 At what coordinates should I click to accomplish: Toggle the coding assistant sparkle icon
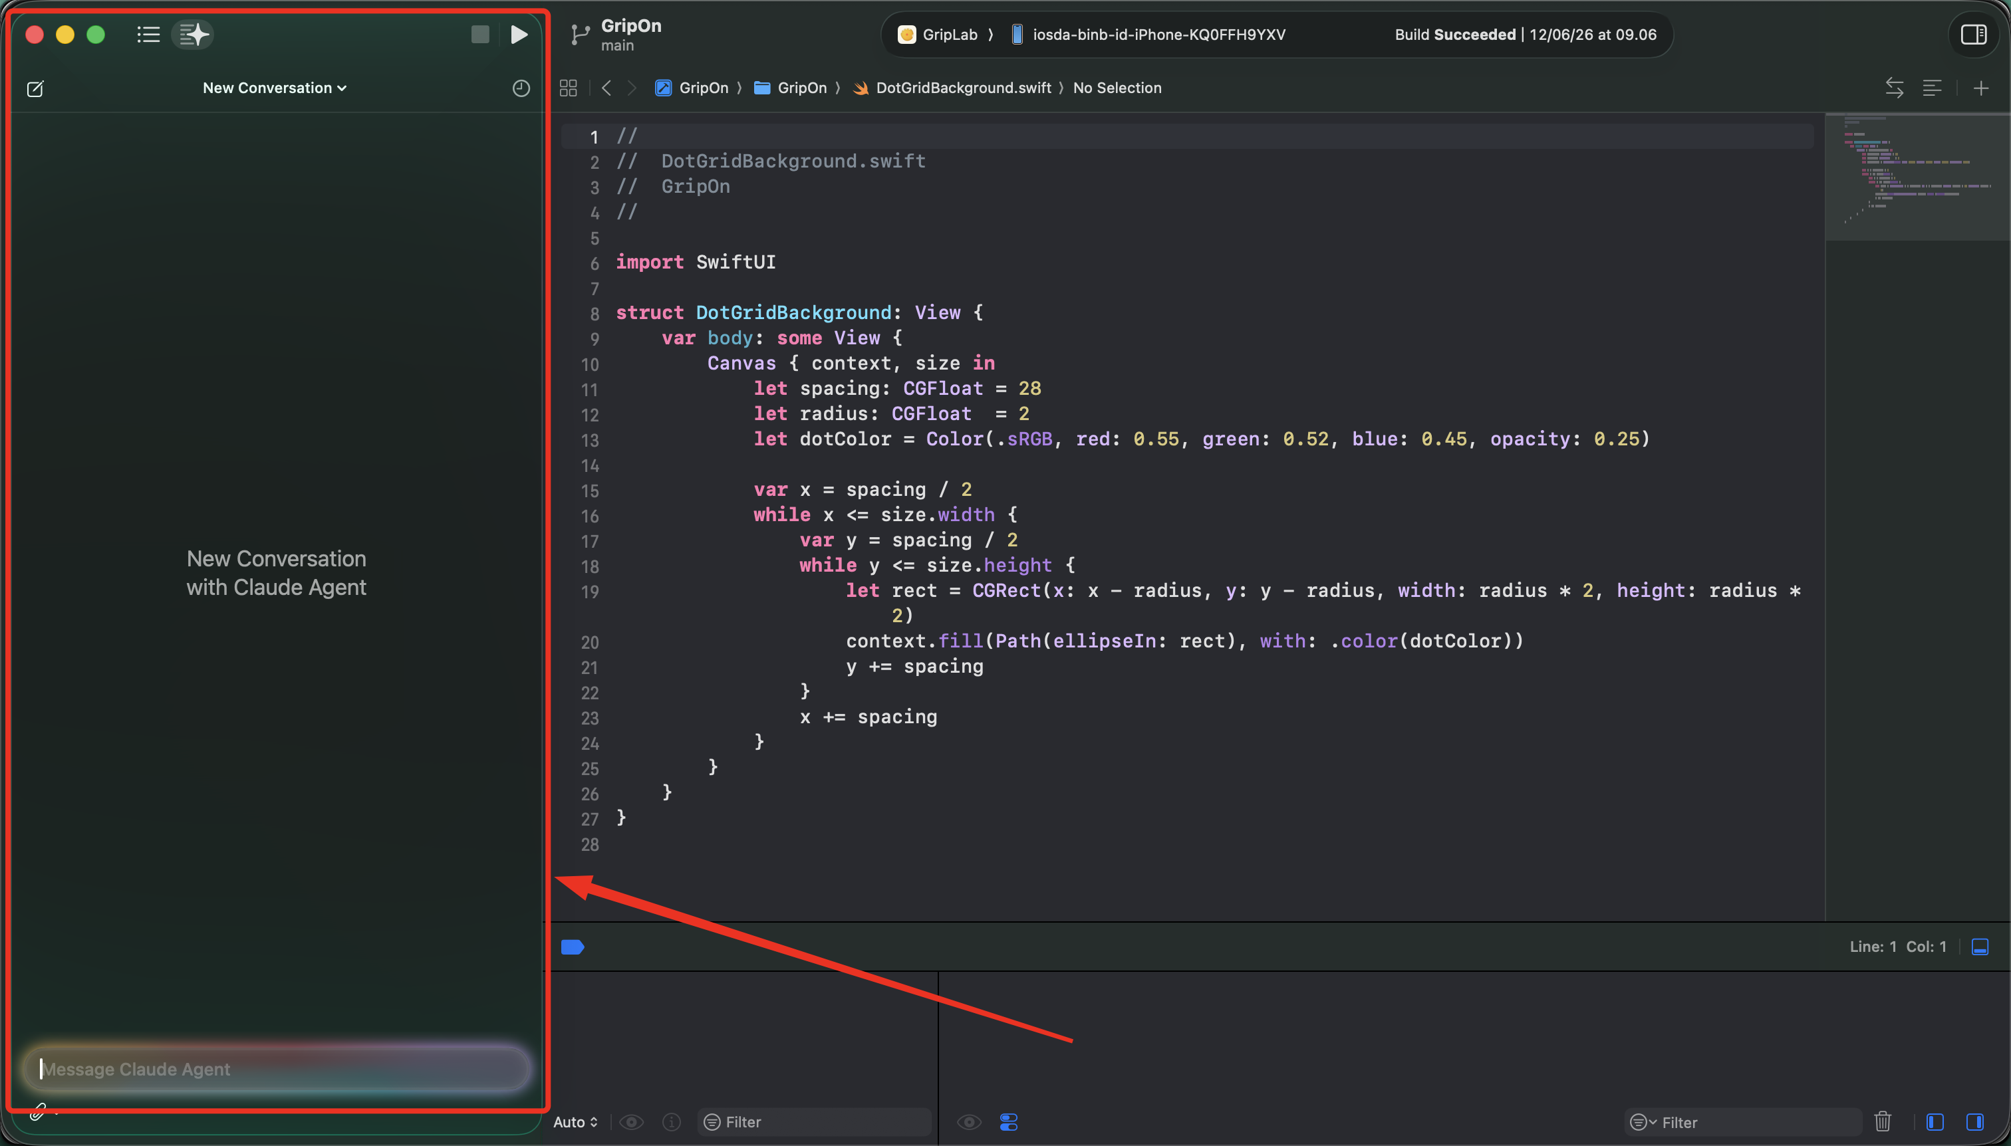coord(193,35)
